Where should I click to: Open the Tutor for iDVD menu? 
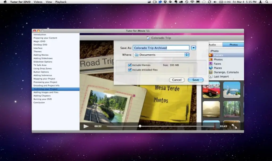[20, 2]
